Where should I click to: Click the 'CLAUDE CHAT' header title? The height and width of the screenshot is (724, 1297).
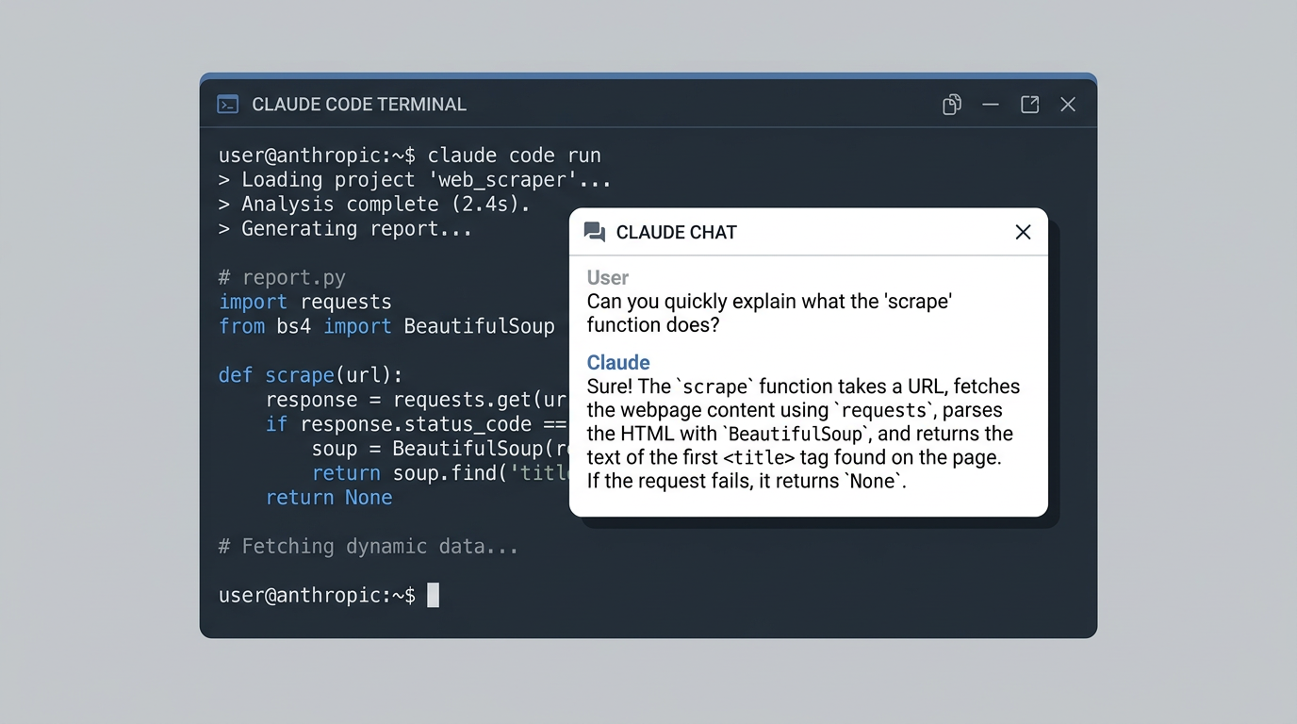click(677, 232)
